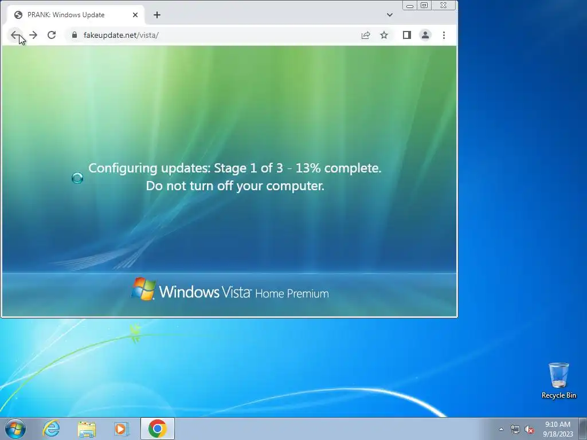587x440 pixels.
Task: Open Windows Media Player from the taskbar
Action: [x=122, y=429]
